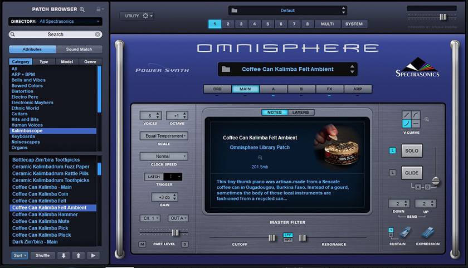Select the Genre attribute column tab
The image size is (468, 268).
(x=90, y=62)
